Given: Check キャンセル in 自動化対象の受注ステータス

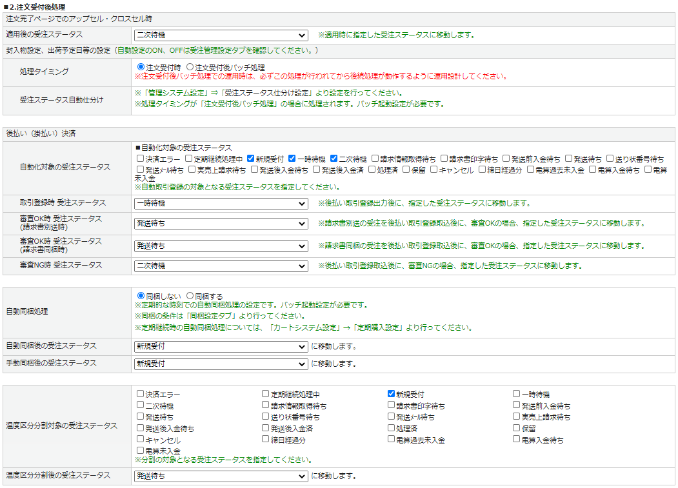Looking at the screenshot, I should click(434, 170).
